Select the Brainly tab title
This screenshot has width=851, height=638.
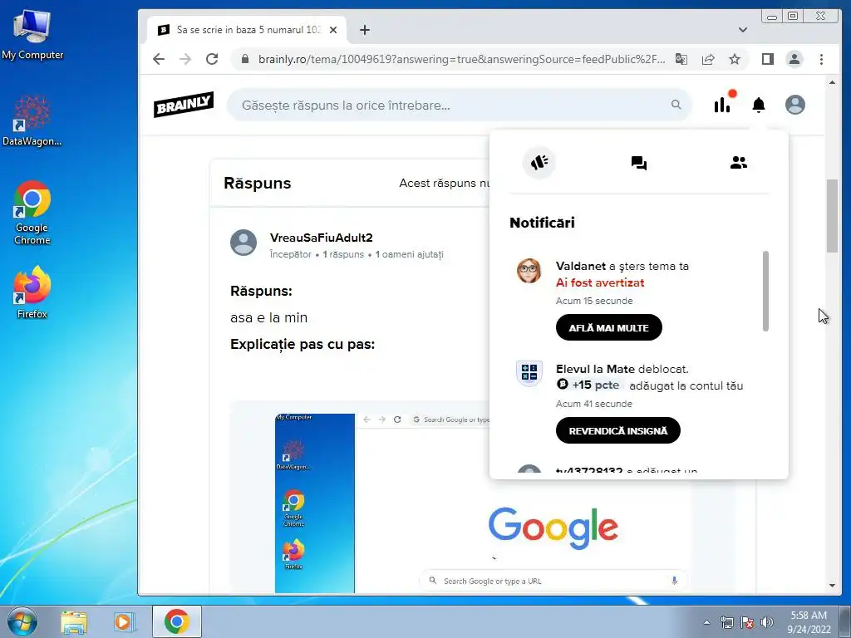[248, 30]
